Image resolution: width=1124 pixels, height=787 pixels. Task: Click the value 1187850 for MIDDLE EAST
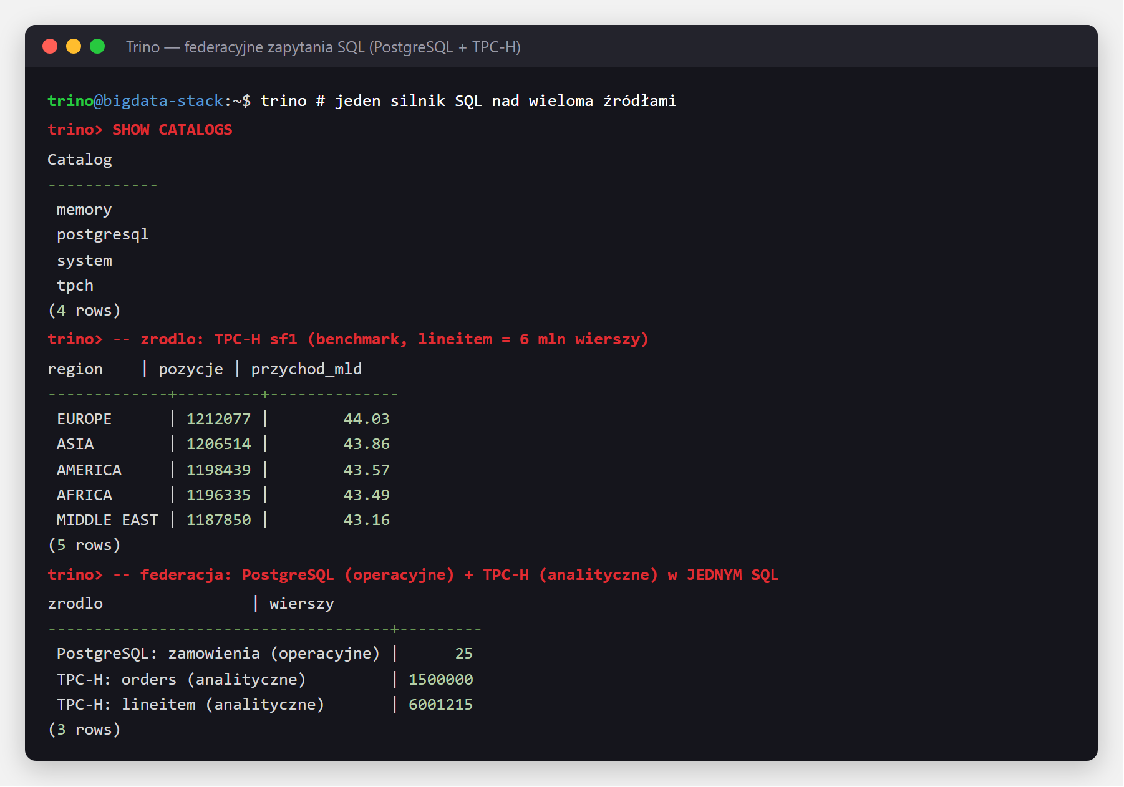pos(218,520)
